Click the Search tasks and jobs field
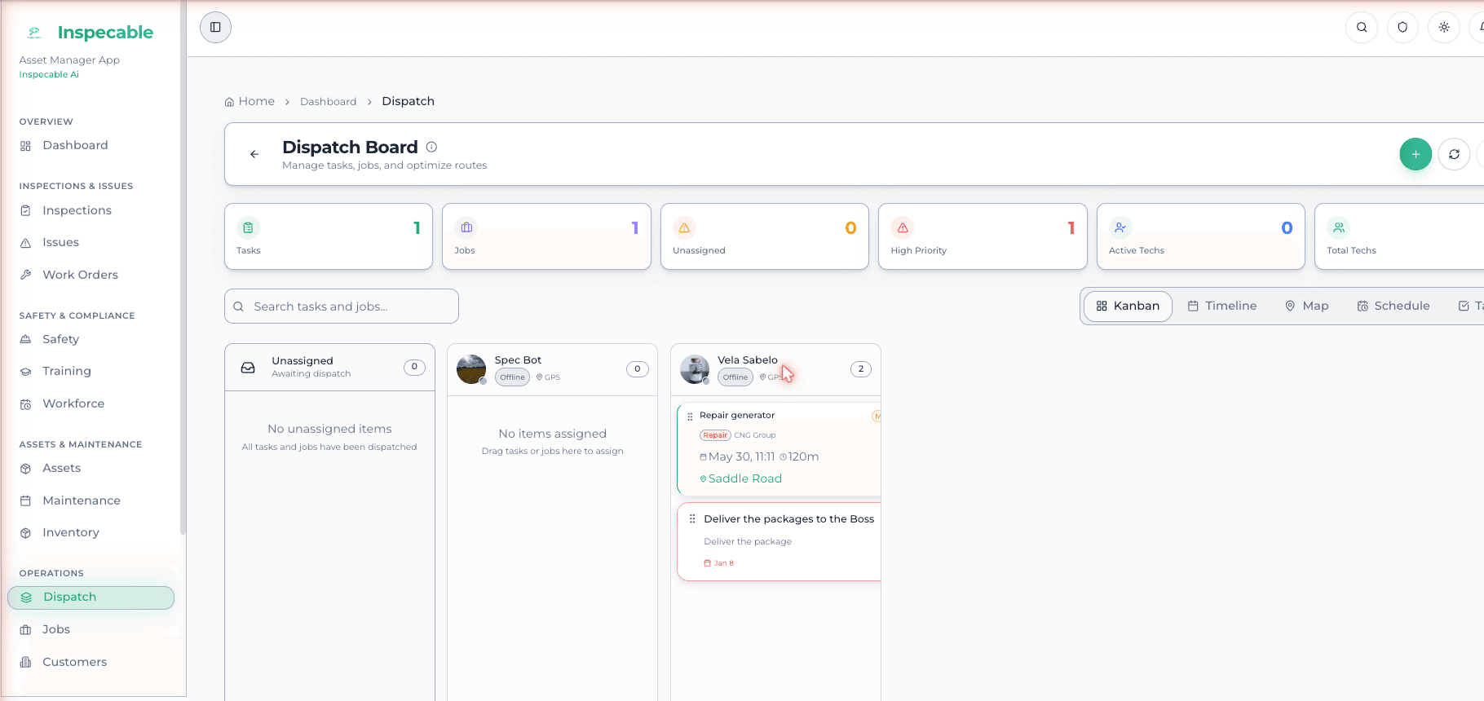The width and height of the screenshot is (1484, 701). (x=342, y=306)
